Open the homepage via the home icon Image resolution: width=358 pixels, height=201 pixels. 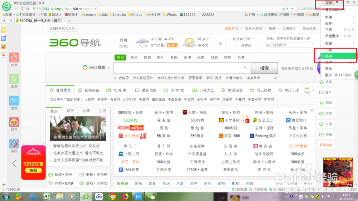(28, 9)
